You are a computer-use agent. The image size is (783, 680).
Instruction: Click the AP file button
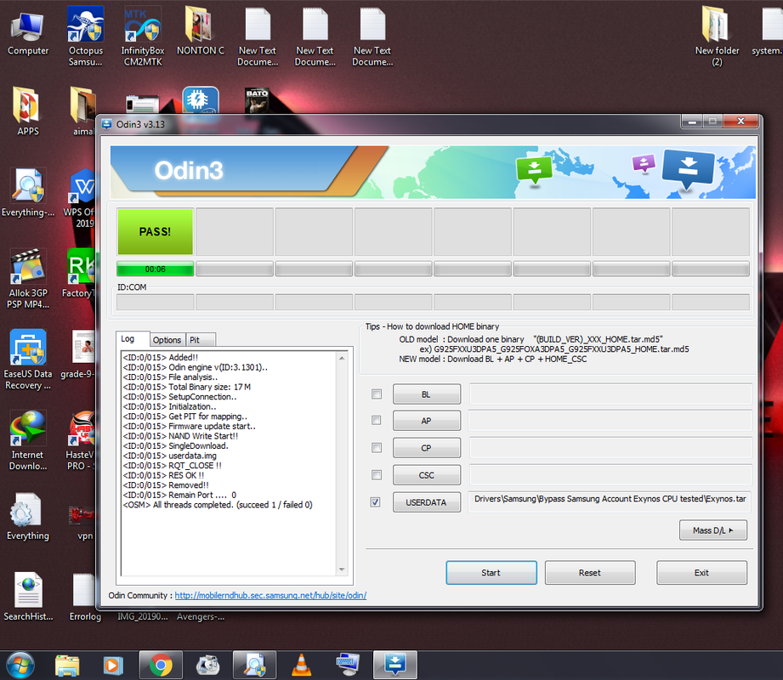click(427, 421)
